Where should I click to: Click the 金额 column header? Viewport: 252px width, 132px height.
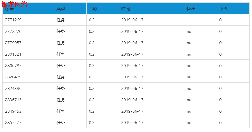coord(103,8)
